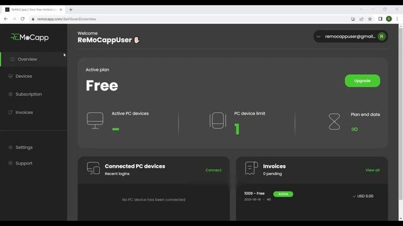Click the Active PC devices monitor icon
Image resolution: width=403 pixels, height=226 pixels.
coord(95,121)
